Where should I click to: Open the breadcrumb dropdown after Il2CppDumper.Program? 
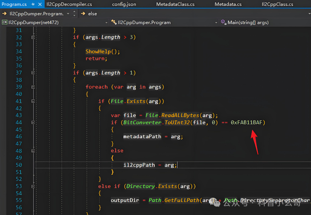tap(67, 13)
